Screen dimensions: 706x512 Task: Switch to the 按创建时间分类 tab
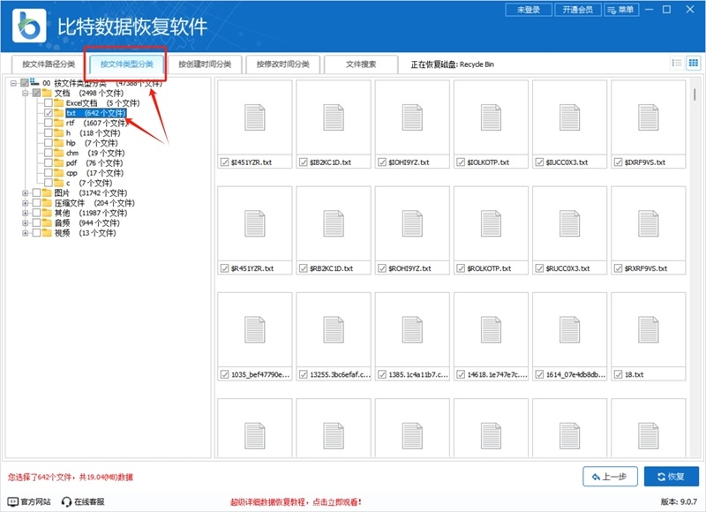[203, 64]
